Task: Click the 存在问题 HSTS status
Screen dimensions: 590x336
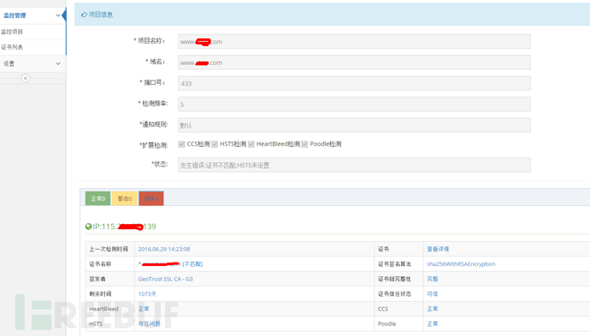Action: coord(150,323)
